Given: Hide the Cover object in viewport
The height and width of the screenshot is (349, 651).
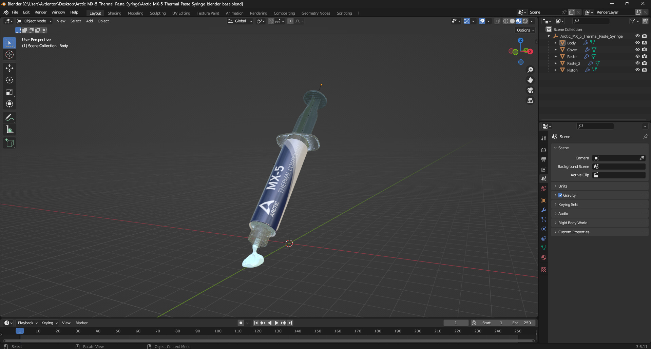Looking at the screenshot, I should pyautogui.click(x=637, y=50).
